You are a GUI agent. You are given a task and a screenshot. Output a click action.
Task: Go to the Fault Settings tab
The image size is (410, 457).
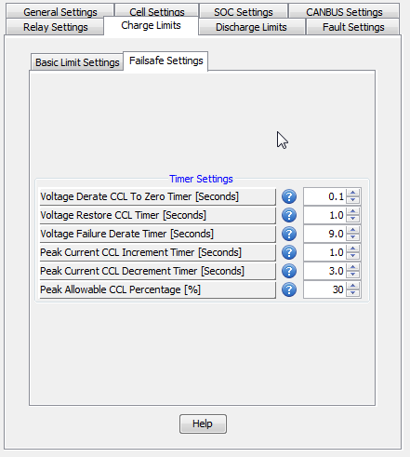(353, 27)
